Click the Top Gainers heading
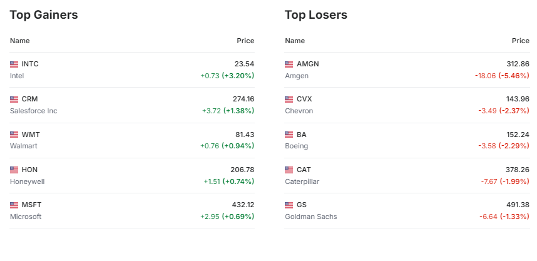The width and height of the screenshot is (537, 261). tap(44, 15)
